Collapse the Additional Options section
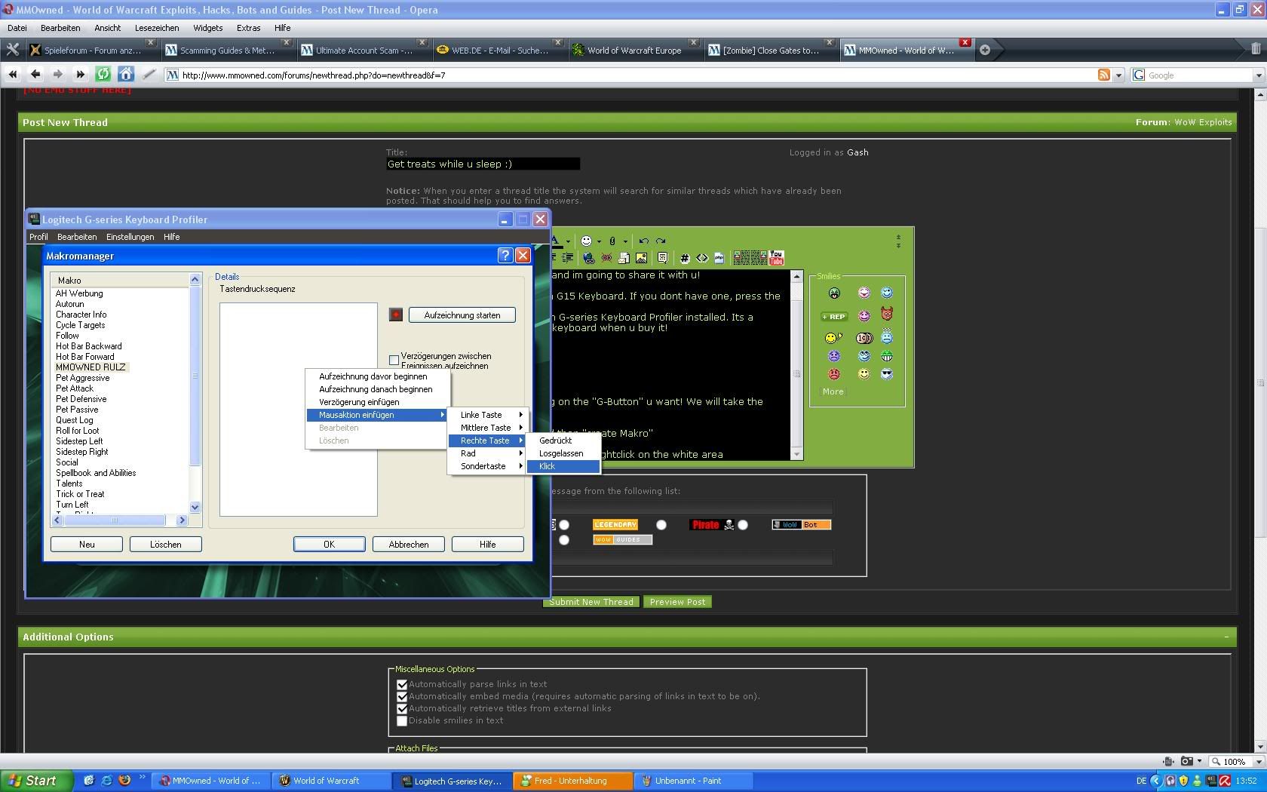 pos(1226,637)
